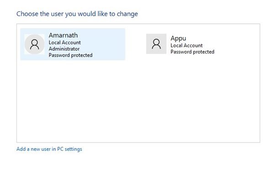Click Local Account text under Appu
The image size is (274, 176).
click(187, 46)
